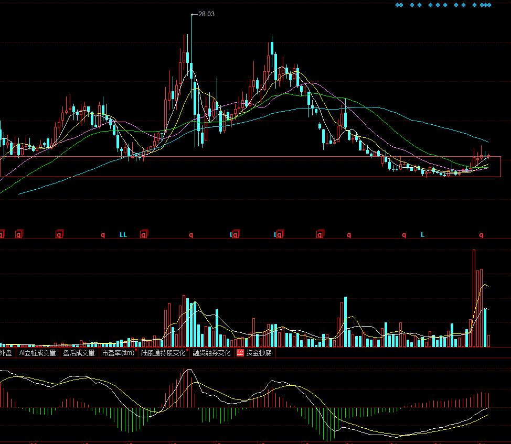The image size is (511, 444).
Task: Click the q marker below the 28.03 peak
Action: [x=191, y=235]
